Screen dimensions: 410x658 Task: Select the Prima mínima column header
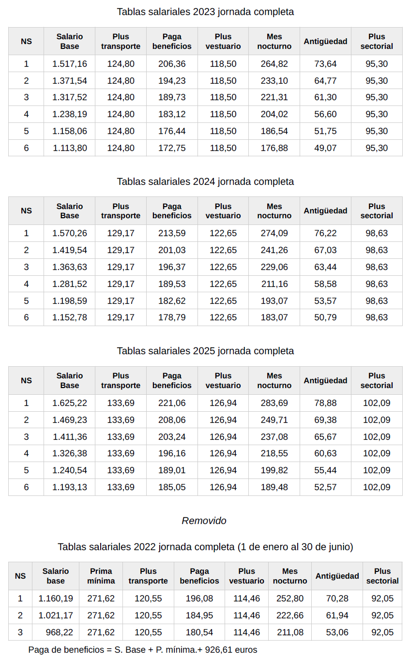[101, 576]
